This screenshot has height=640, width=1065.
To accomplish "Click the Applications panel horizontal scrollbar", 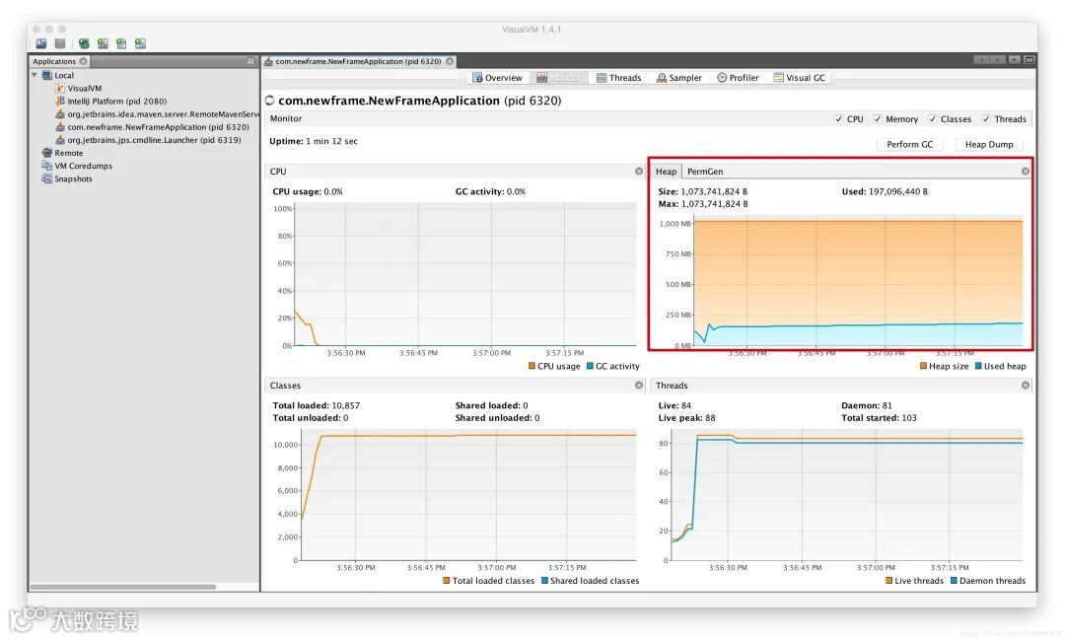I will tap(123, 587).
